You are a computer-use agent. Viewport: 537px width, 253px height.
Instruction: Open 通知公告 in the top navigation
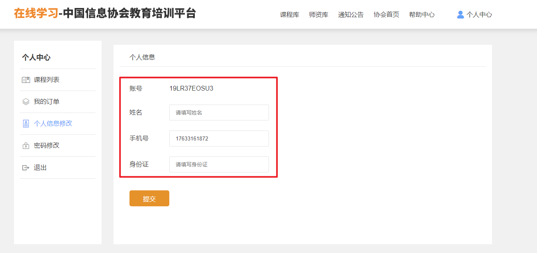[x=351, y=15]
